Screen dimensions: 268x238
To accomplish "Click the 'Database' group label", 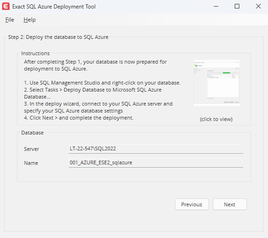I will 32,133.
